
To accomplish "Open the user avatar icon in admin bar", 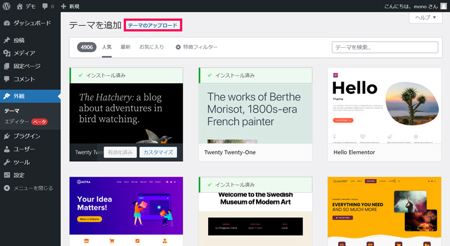I will (x=443, y=6).
